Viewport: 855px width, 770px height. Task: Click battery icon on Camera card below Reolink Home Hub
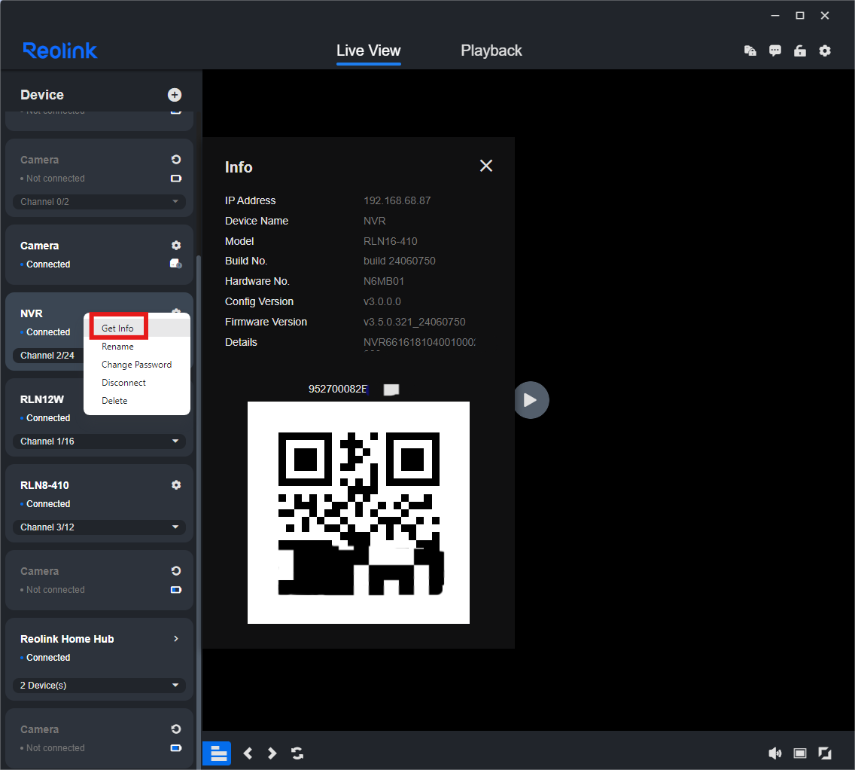pyautogui.click(x=175, y=748)
